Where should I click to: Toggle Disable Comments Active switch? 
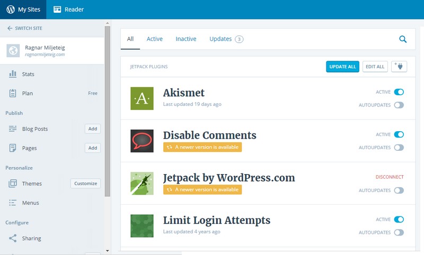click(399, 134)
